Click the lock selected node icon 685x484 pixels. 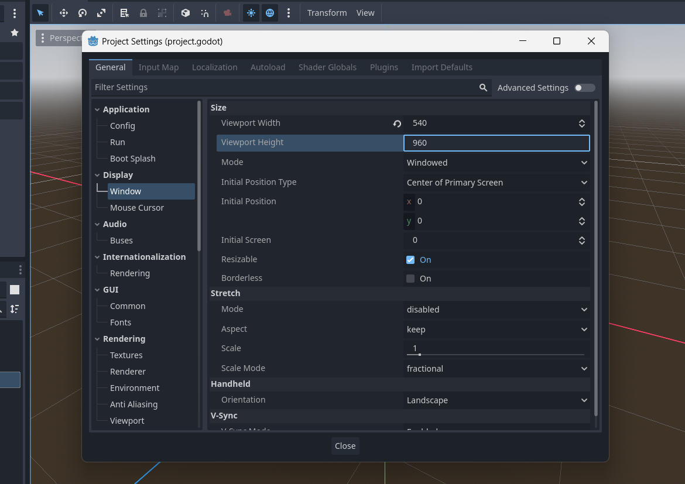[x=143, y=13]
